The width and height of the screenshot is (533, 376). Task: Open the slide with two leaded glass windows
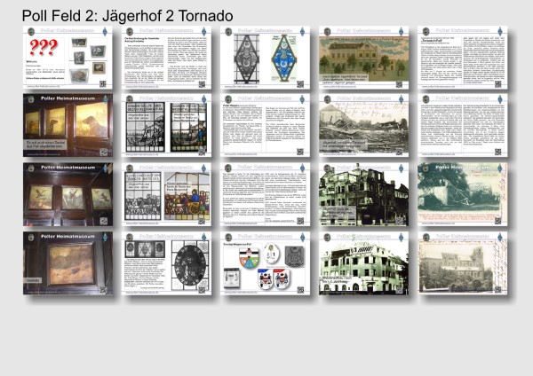(x=166, y=126)
